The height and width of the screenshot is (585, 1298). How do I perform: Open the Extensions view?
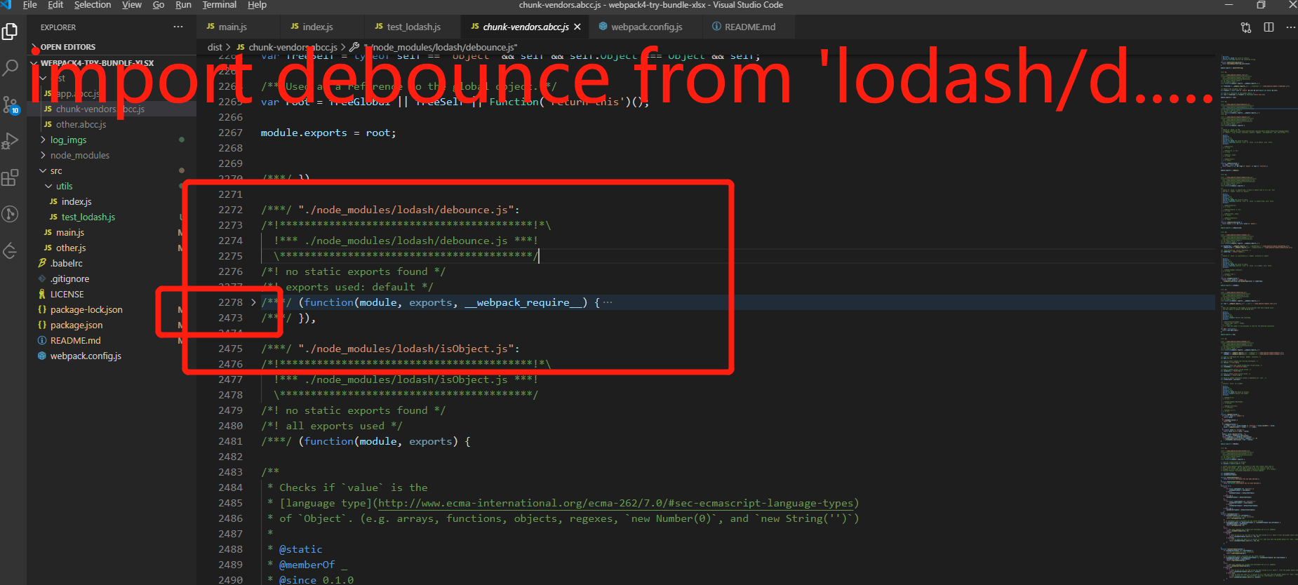click(x=11, y=177)
